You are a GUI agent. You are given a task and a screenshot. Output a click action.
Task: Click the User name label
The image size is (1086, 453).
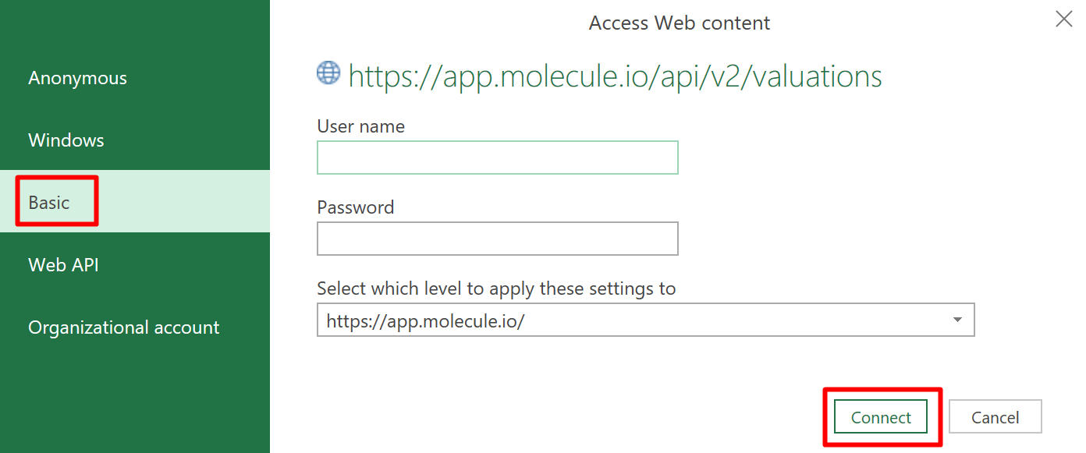(360, 126)
